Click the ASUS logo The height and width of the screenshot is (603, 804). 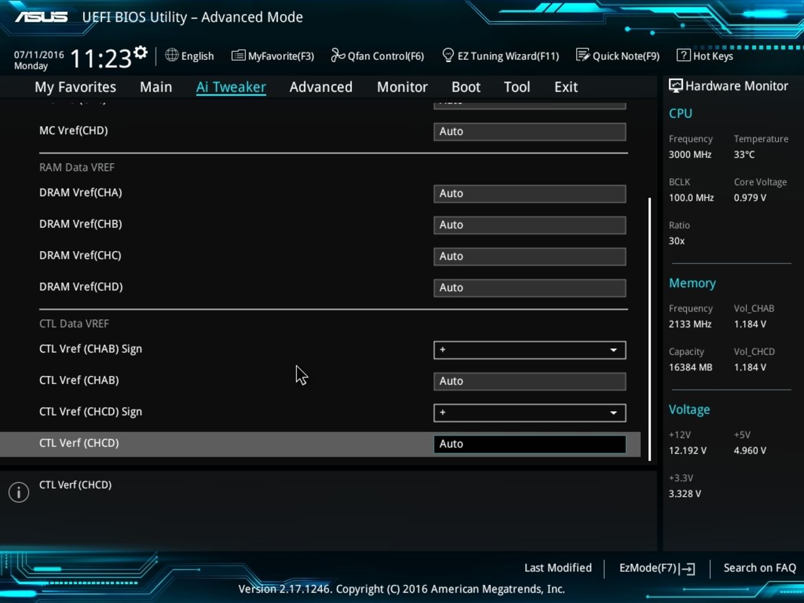click(41, 17)
